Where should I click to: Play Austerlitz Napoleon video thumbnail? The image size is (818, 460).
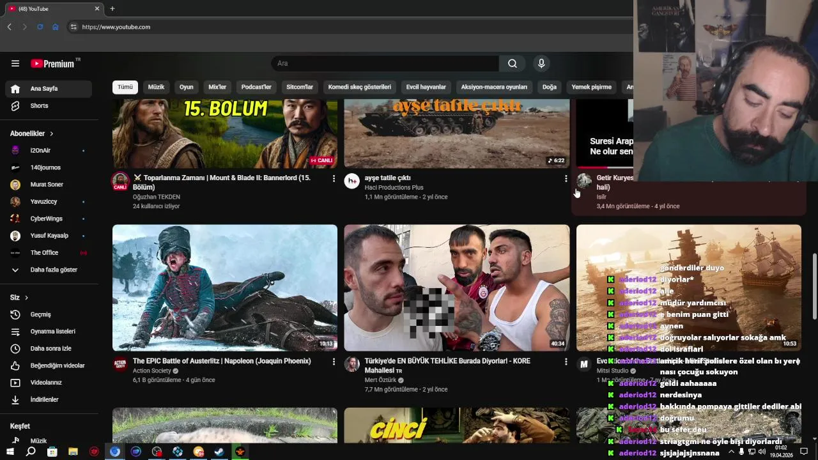(225, 287)
